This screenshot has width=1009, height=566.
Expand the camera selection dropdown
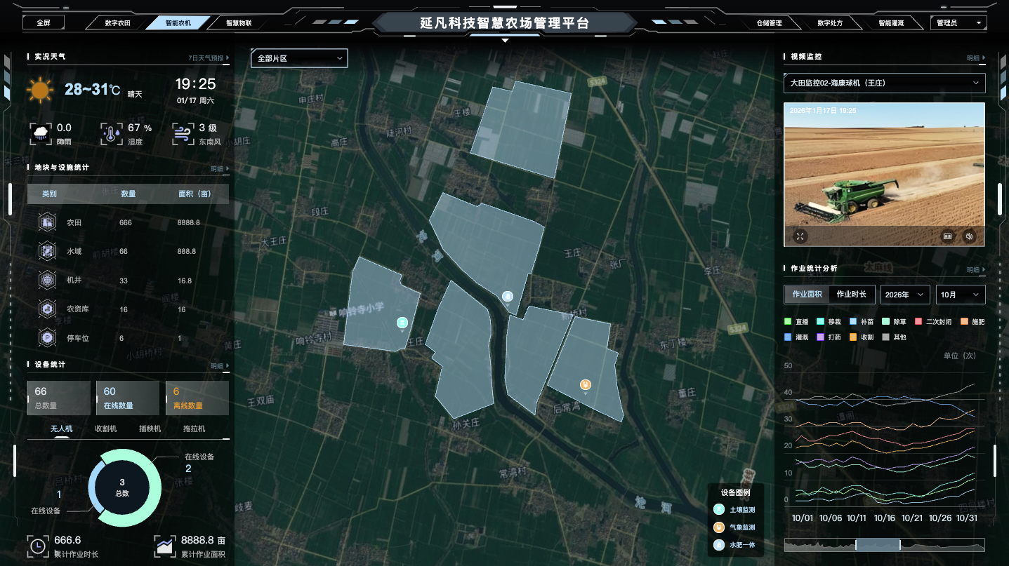pyautogui.click(x=884, y=83)
